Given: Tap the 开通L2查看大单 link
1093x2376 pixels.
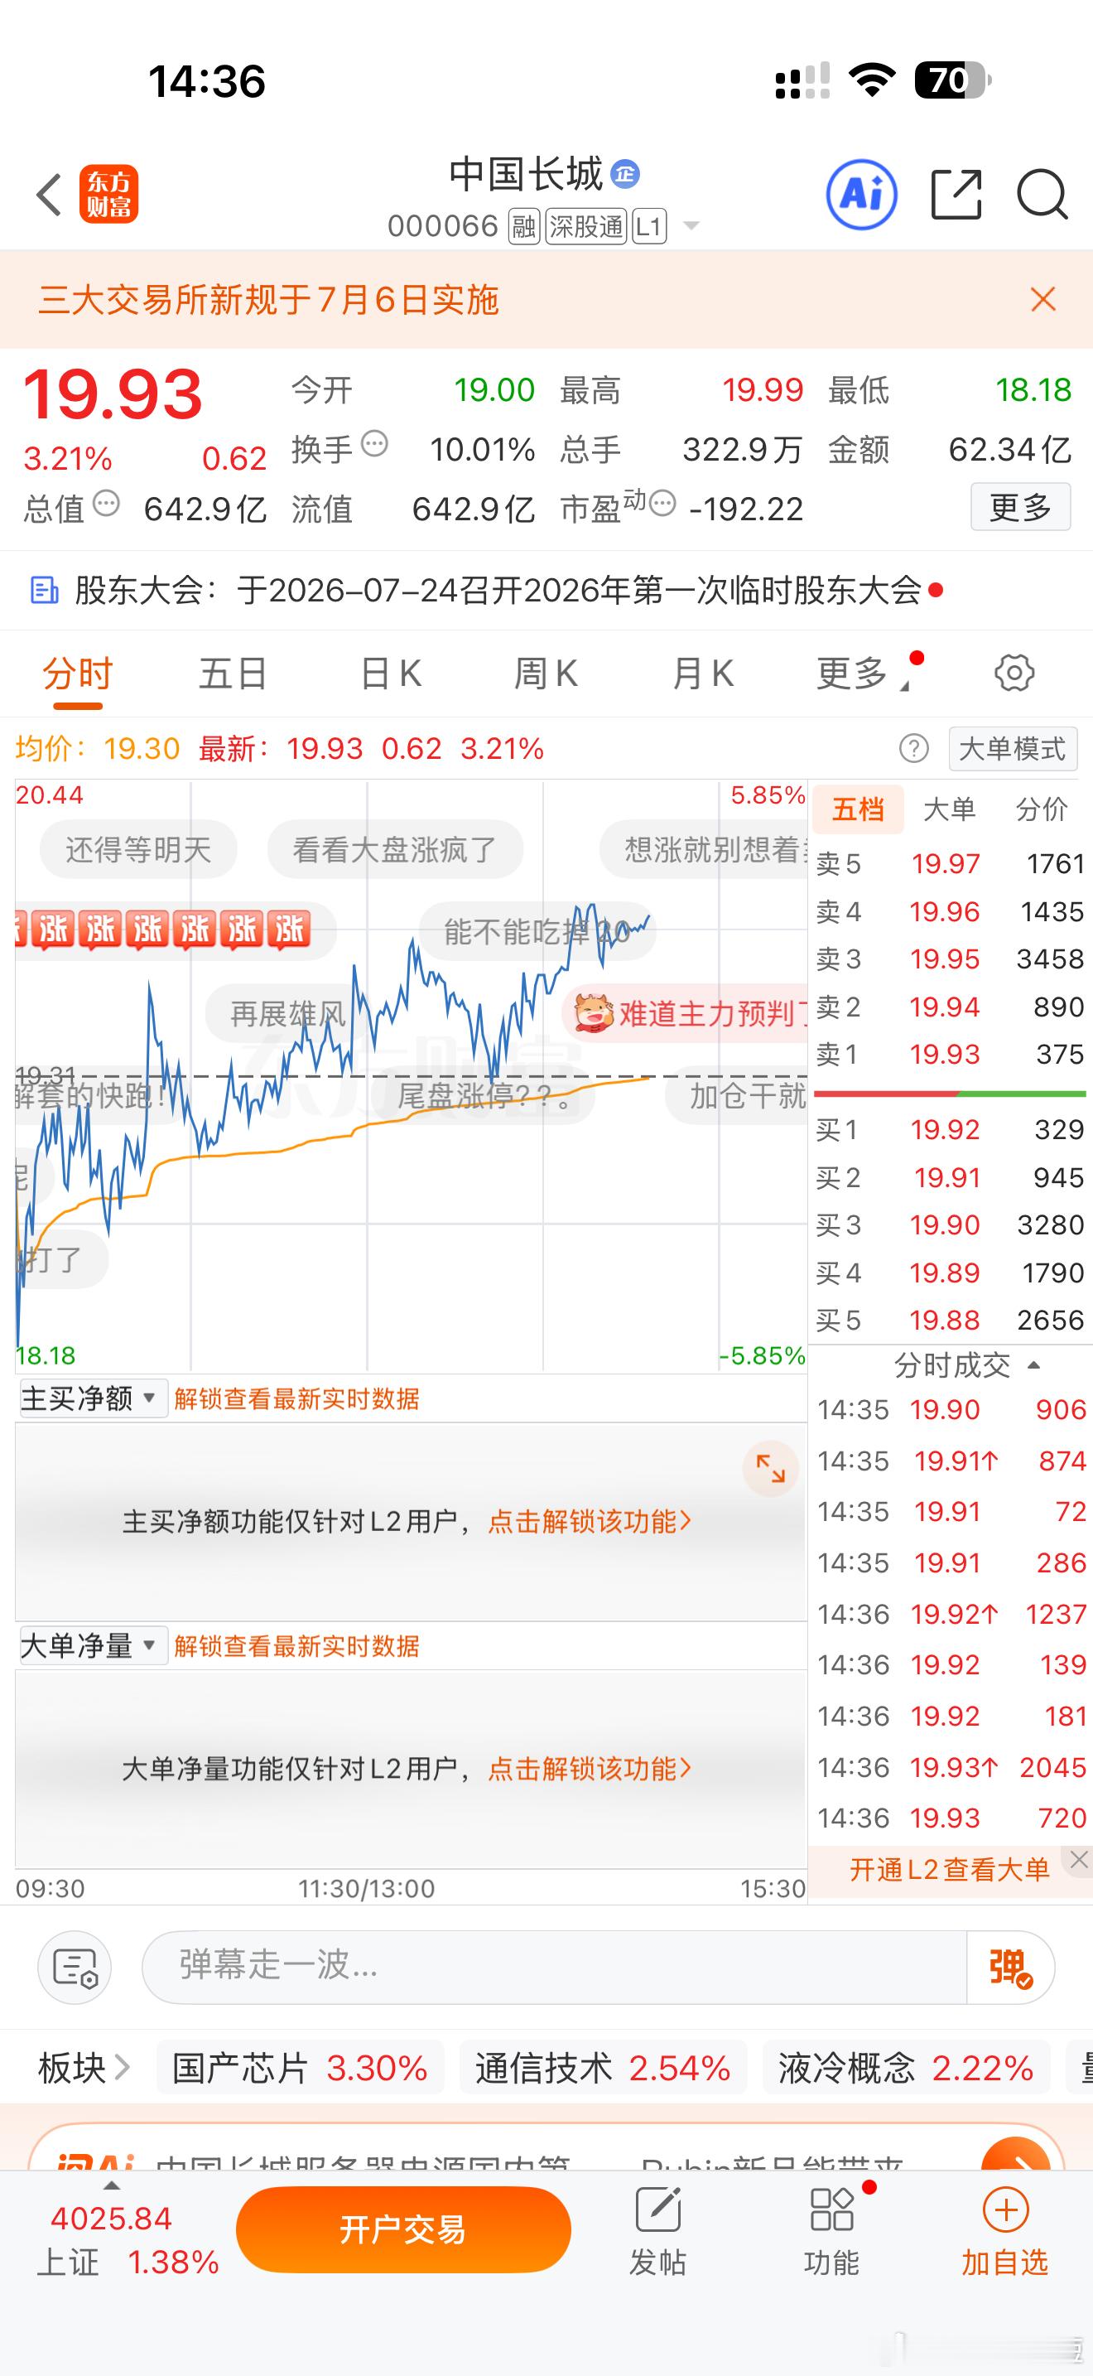Looking at the screenshot, I should coord(949,1870).
